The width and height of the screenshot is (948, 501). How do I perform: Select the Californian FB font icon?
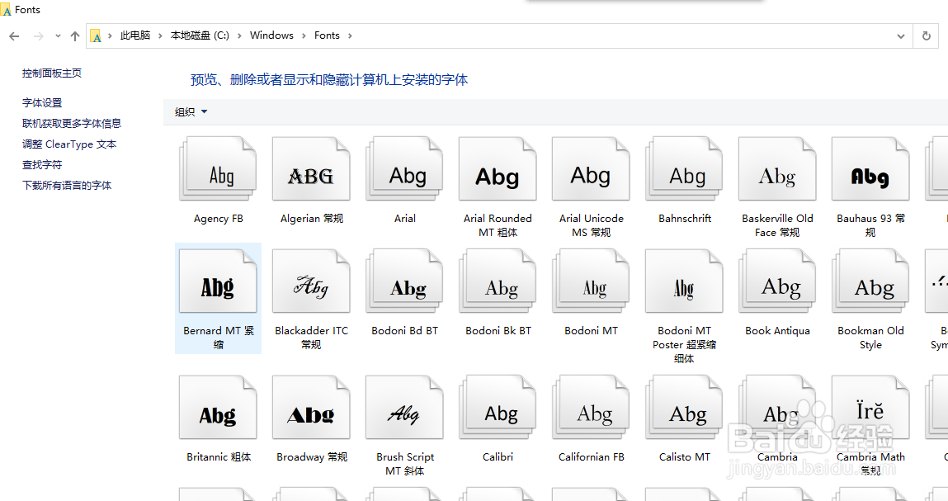point(591,408)
